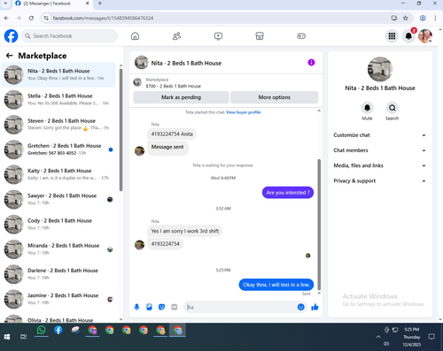Screen dimensions: 443x351
Task: Send a thumbs up like
Action: [x=315, y=307]
